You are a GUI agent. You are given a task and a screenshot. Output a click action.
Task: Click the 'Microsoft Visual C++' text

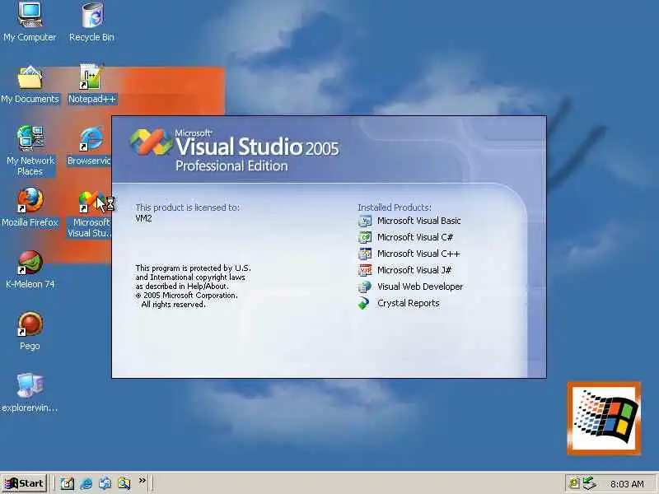[418, 254]
